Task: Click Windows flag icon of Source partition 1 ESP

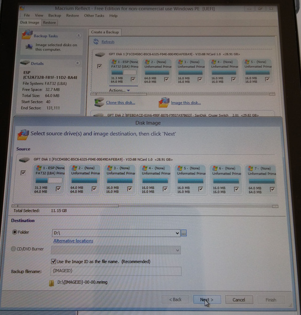Action: point(39,168)
